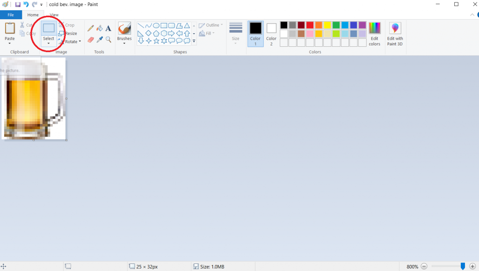Select the Color picker eyedropper
The width and height of the screenshot is (479, 271).
[x=99, y=40]
